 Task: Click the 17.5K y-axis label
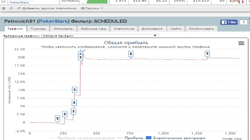(20, 65)
